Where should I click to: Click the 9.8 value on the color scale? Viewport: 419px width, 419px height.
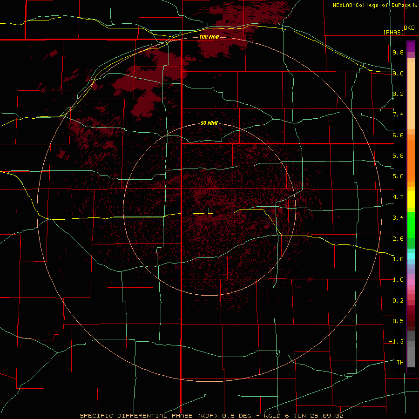coord(398,52)
